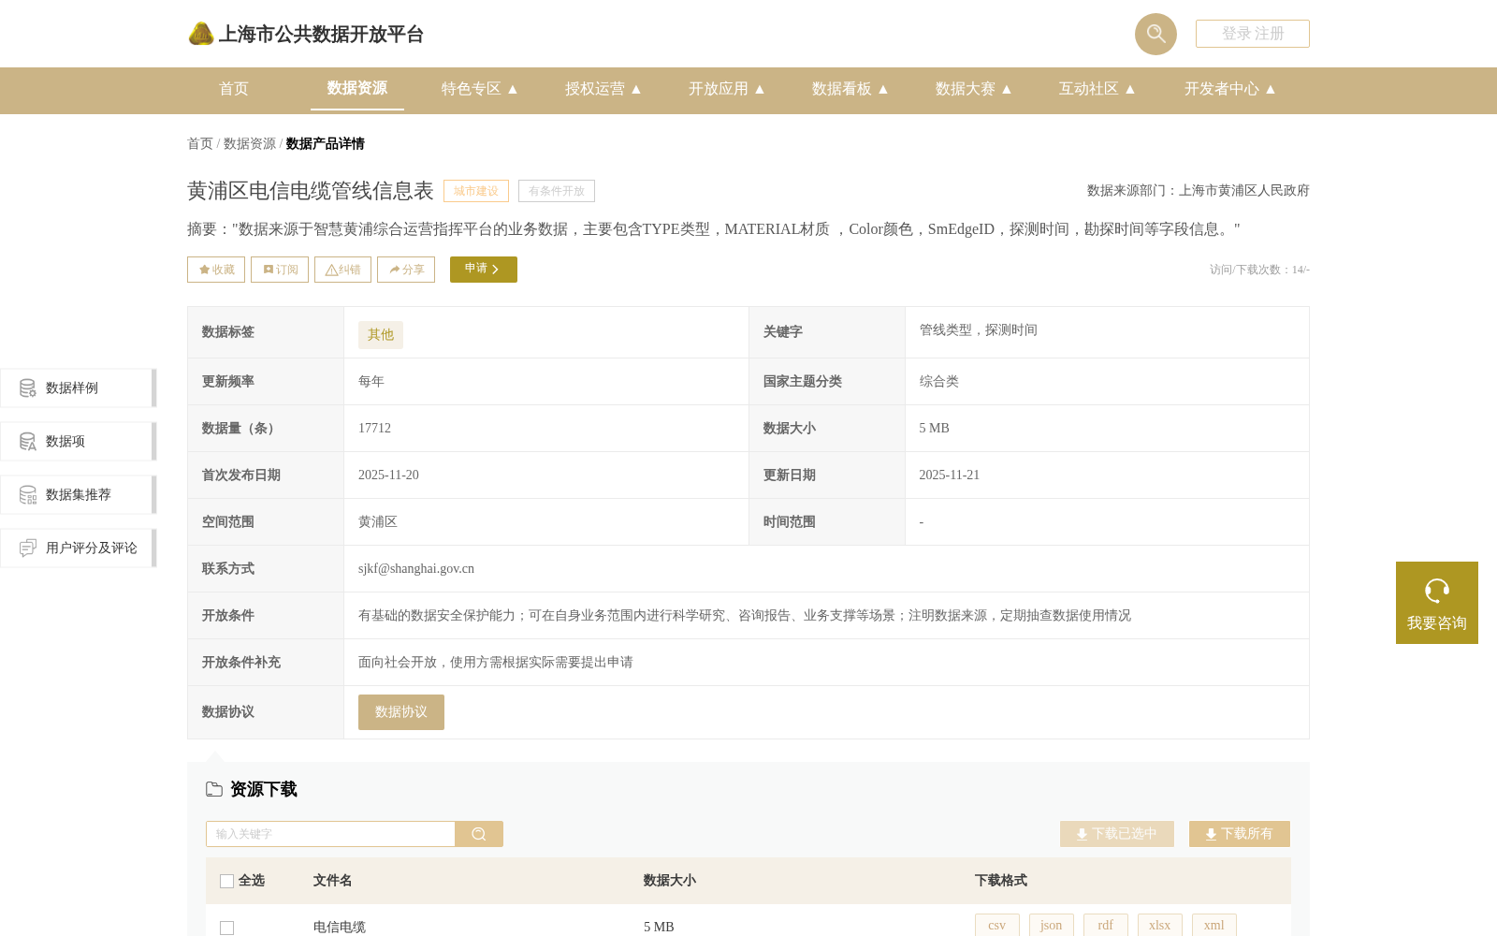Click the record count value 17712

tap(374, 429)
